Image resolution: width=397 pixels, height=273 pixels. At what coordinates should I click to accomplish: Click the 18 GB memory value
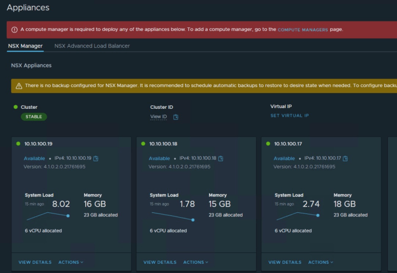coord(345,204)
